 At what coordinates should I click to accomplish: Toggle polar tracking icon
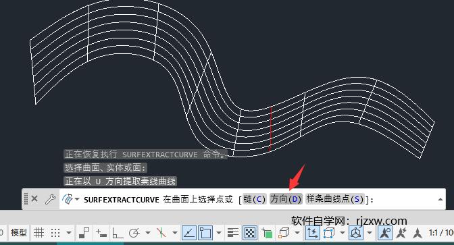pyautogui.click(x=134, y=233)
